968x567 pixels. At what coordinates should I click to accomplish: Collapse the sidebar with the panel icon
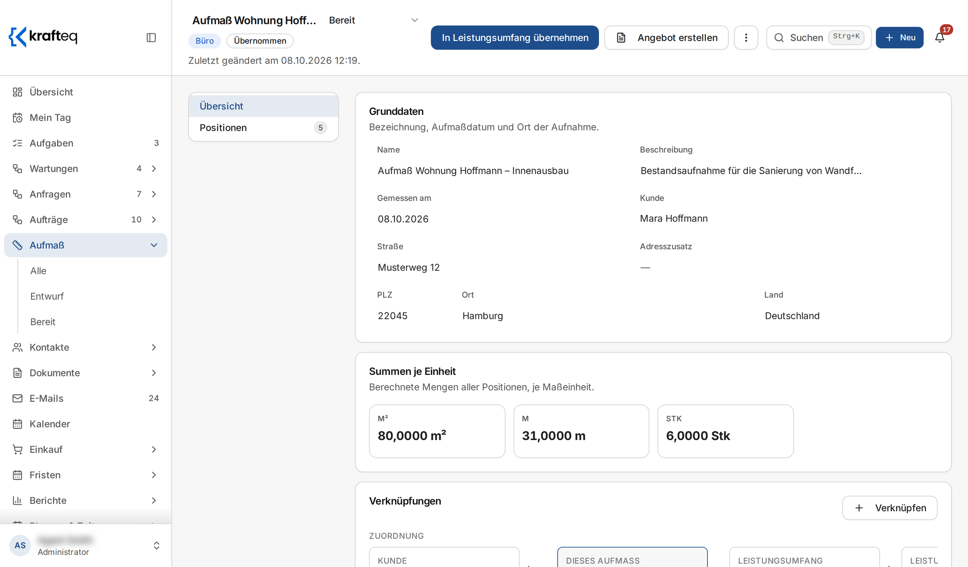pyautogui.click(x=151, y=37)
